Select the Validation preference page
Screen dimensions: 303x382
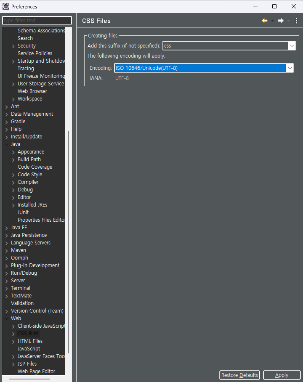pyautogui.click(x=22, y=303)
